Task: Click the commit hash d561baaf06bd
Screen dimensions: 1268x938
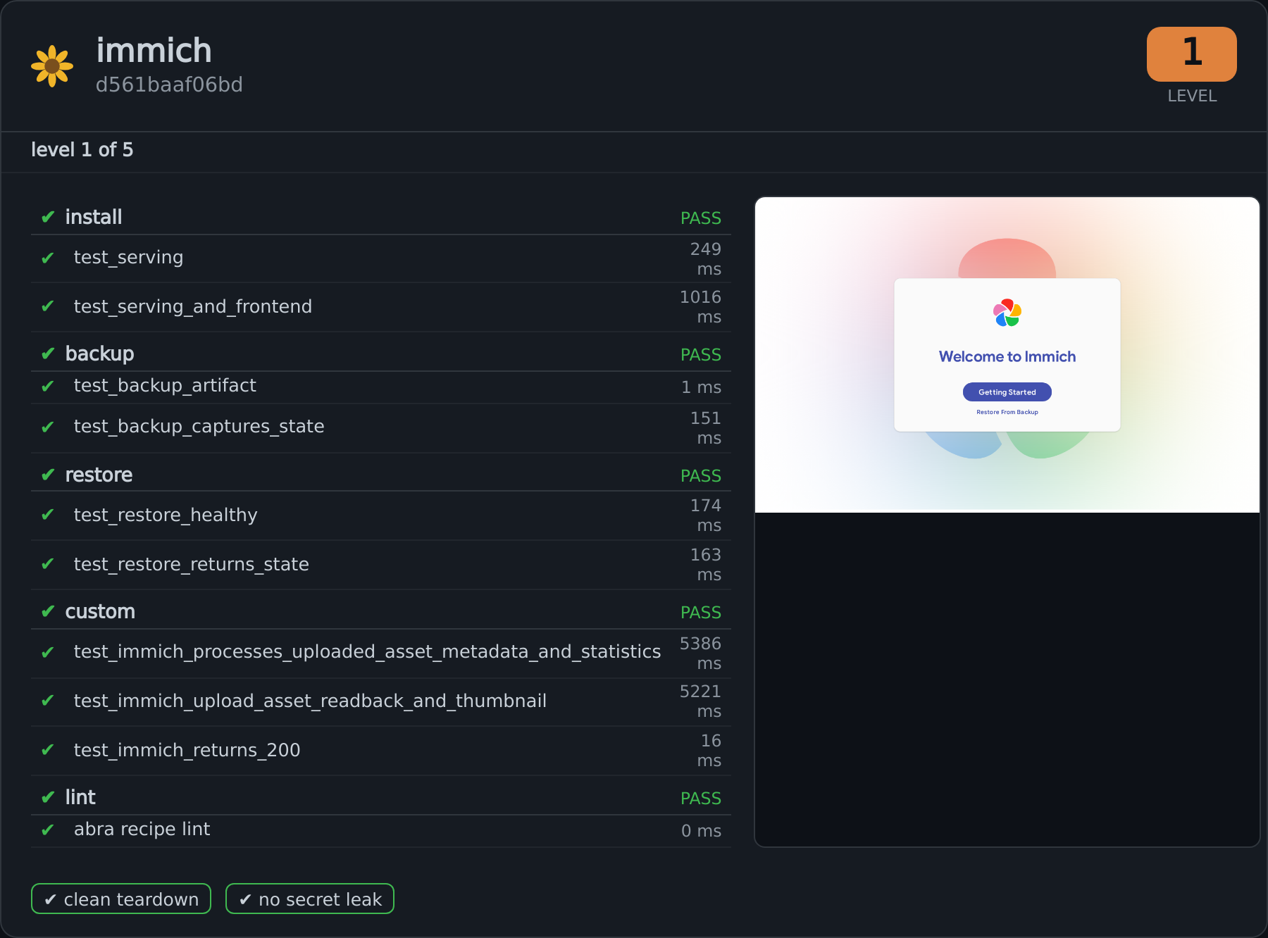Action: [169, 85]
